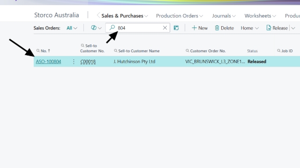Open the list layout view icon
This screenshot has height=168, width=300.
[x=176, y=28]
